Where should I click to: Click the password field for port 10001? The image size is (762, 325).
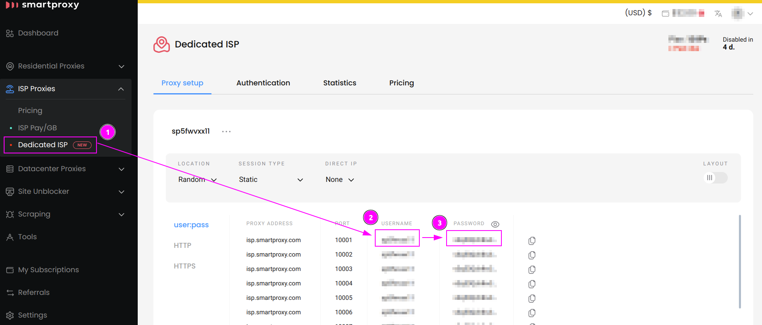point(474,240)
